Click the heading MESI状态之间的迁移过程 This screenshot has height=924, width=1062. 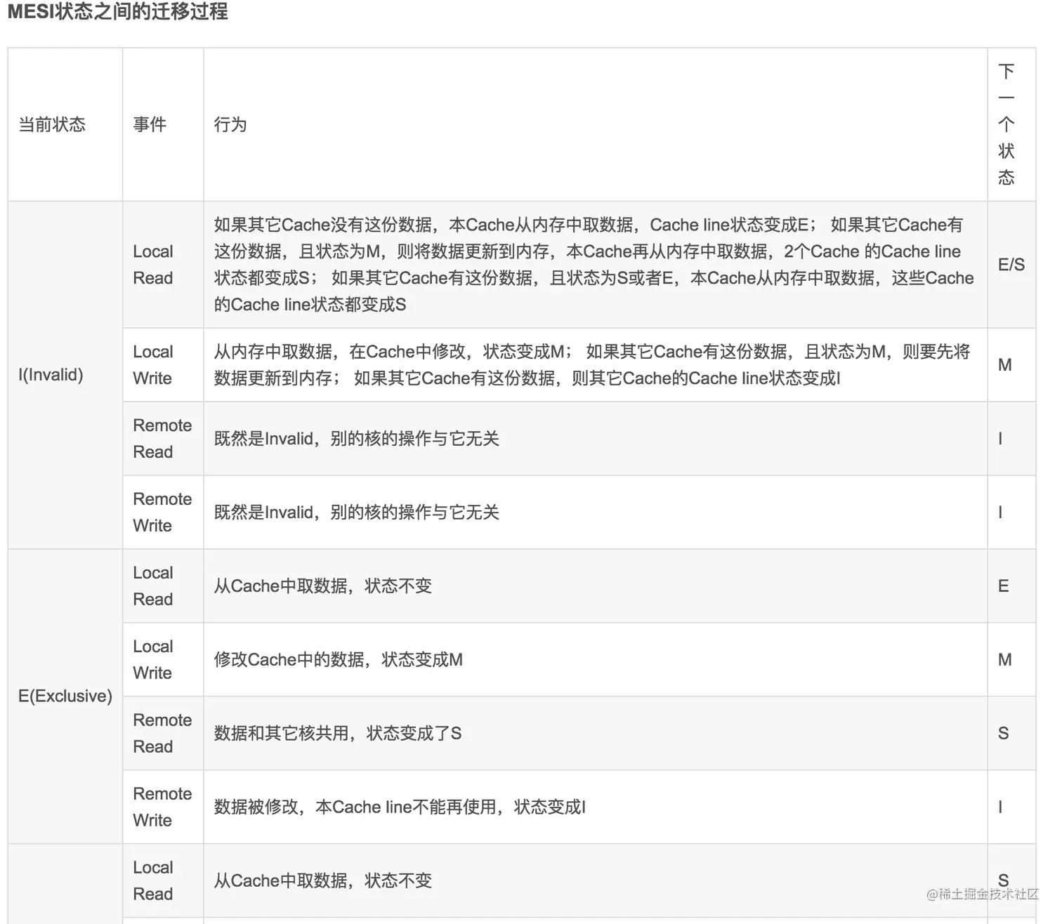pyautogui.click(x=118, y=12)
